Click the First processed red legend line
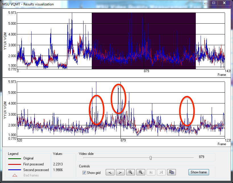 [x=15, y=164]
